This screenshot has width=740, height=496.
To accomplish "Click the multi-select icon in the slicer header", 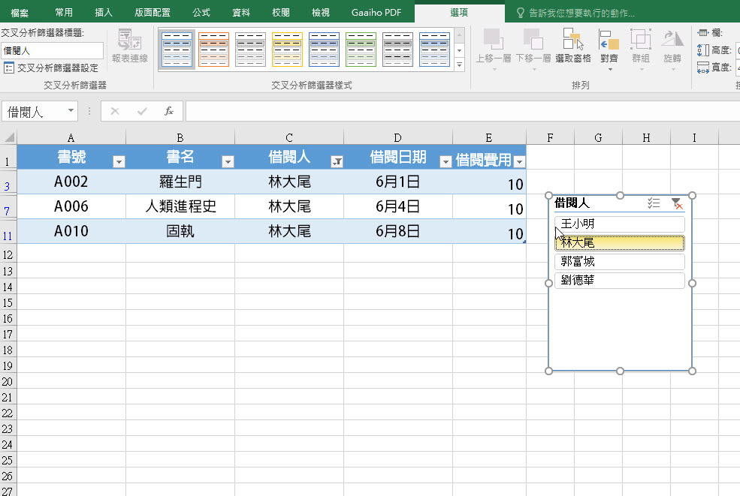I will [x=654, y=203].
